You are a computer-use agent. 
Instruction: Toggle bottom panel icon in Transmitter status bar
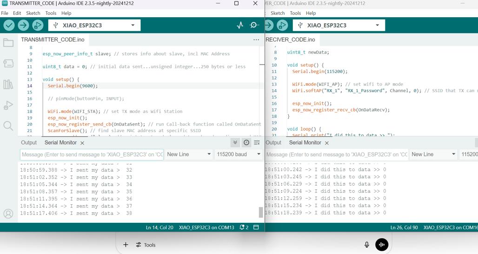click(256, 227)
